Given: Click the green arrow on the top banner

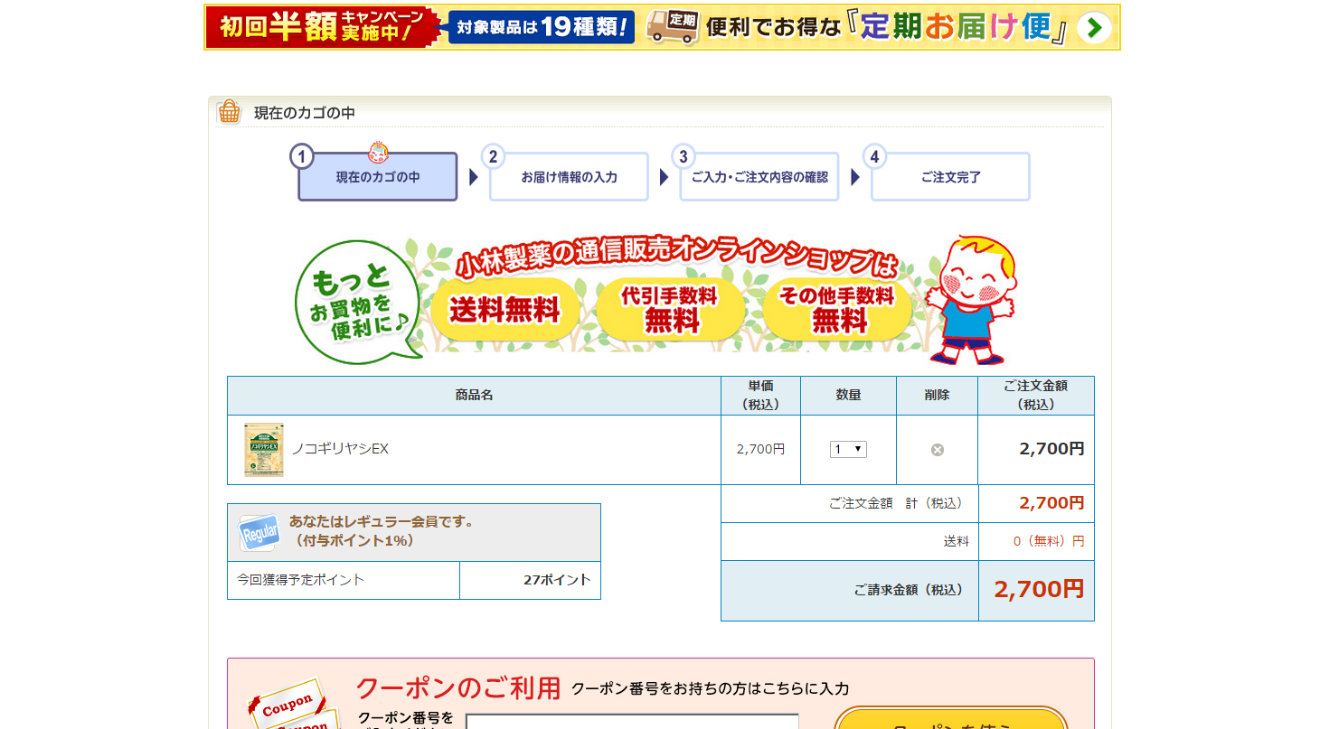Looking at the screenshot, I should click(x=1095, y=28).
